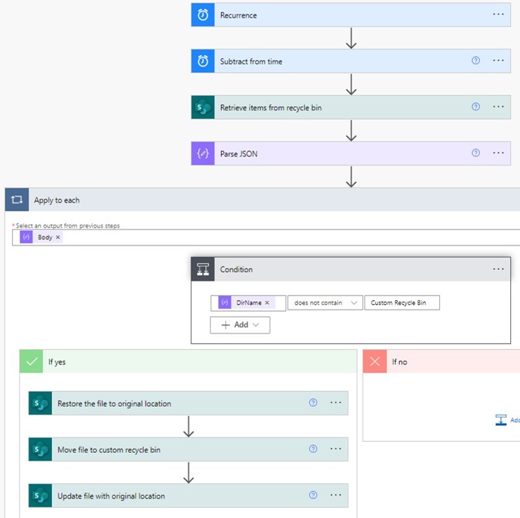Click the Condition step icon
520x518 pixels.
coord(203,269)
